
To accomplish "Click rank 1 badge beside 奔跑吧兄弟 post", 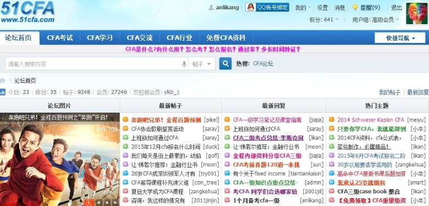I will [x=125, y=120].
